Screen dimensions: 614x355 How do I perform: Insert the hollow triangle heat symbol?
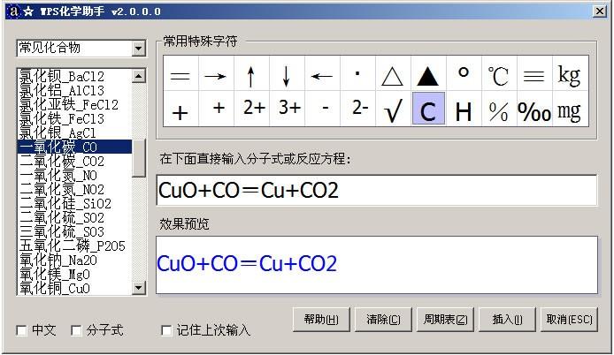point(393,74)
